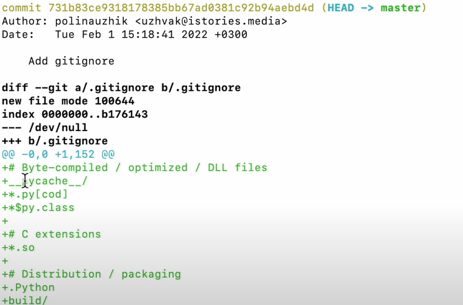Click the @@ -0,0 +1,152 @@ hunk header
The width and height of the screenshot is (463, 305).
coord(58,154)
